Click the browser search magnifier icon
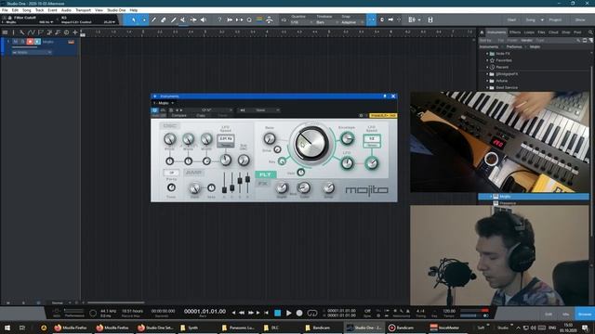This screenshot has height=334, width=595. [590, 32]
